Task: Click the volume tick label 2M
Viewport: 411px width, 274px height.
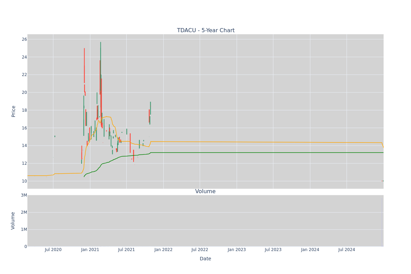Action: 24,212
